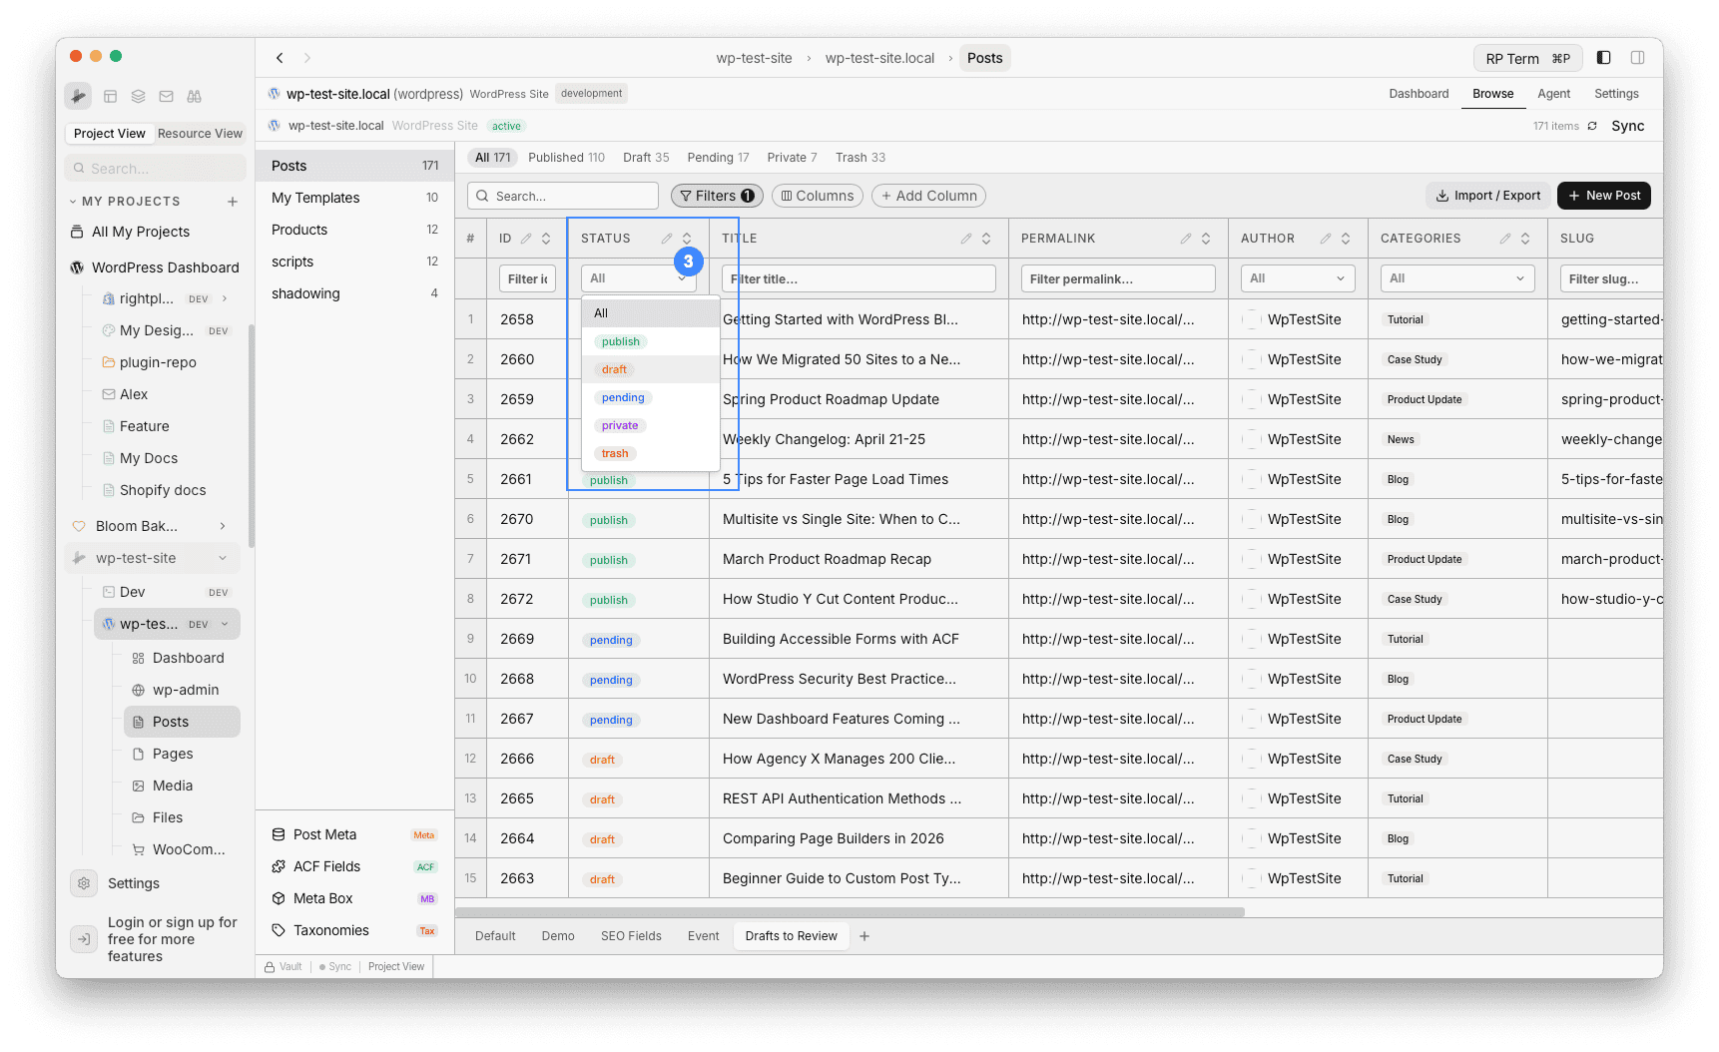Screen dimensions: 1719x1052
Task: Select 'draft' status option
Action: [x=651, y=369]
